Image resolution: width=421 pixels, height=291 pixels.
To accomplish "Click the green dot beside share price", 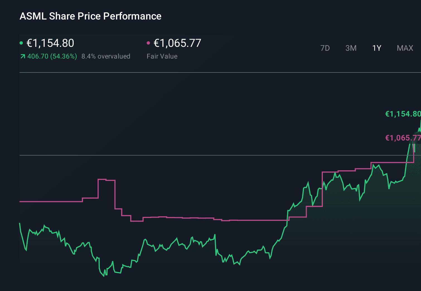I will [21, 43].
